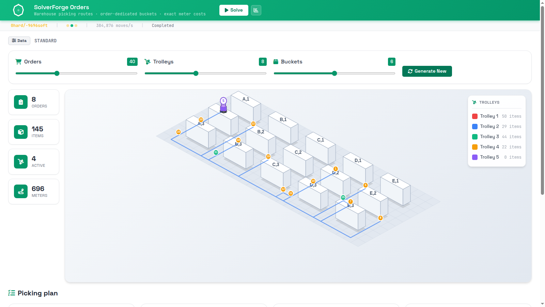
Task: Click the STANDARD dataset label
Action: coord(46,41)
